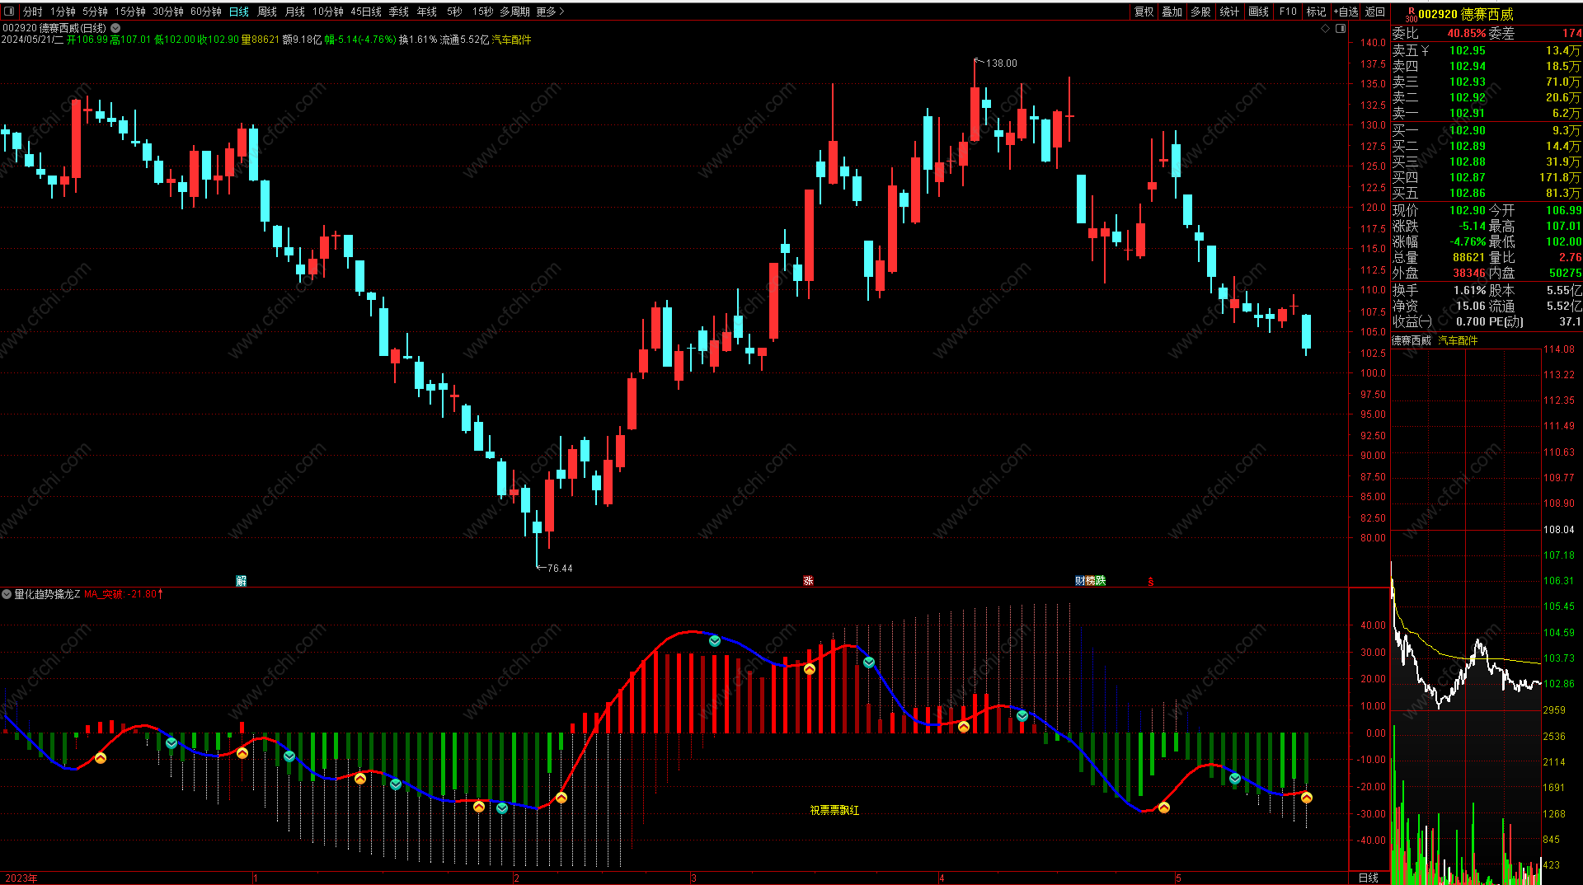
Task: Click the 买五 bid price 102.86
Action: [x=1468, y=193]
